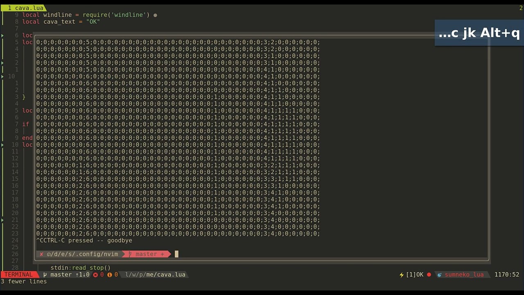This screenshot has width=524, height=295.
Task: Click the git branch icon in the statusline
Action: 45,275
